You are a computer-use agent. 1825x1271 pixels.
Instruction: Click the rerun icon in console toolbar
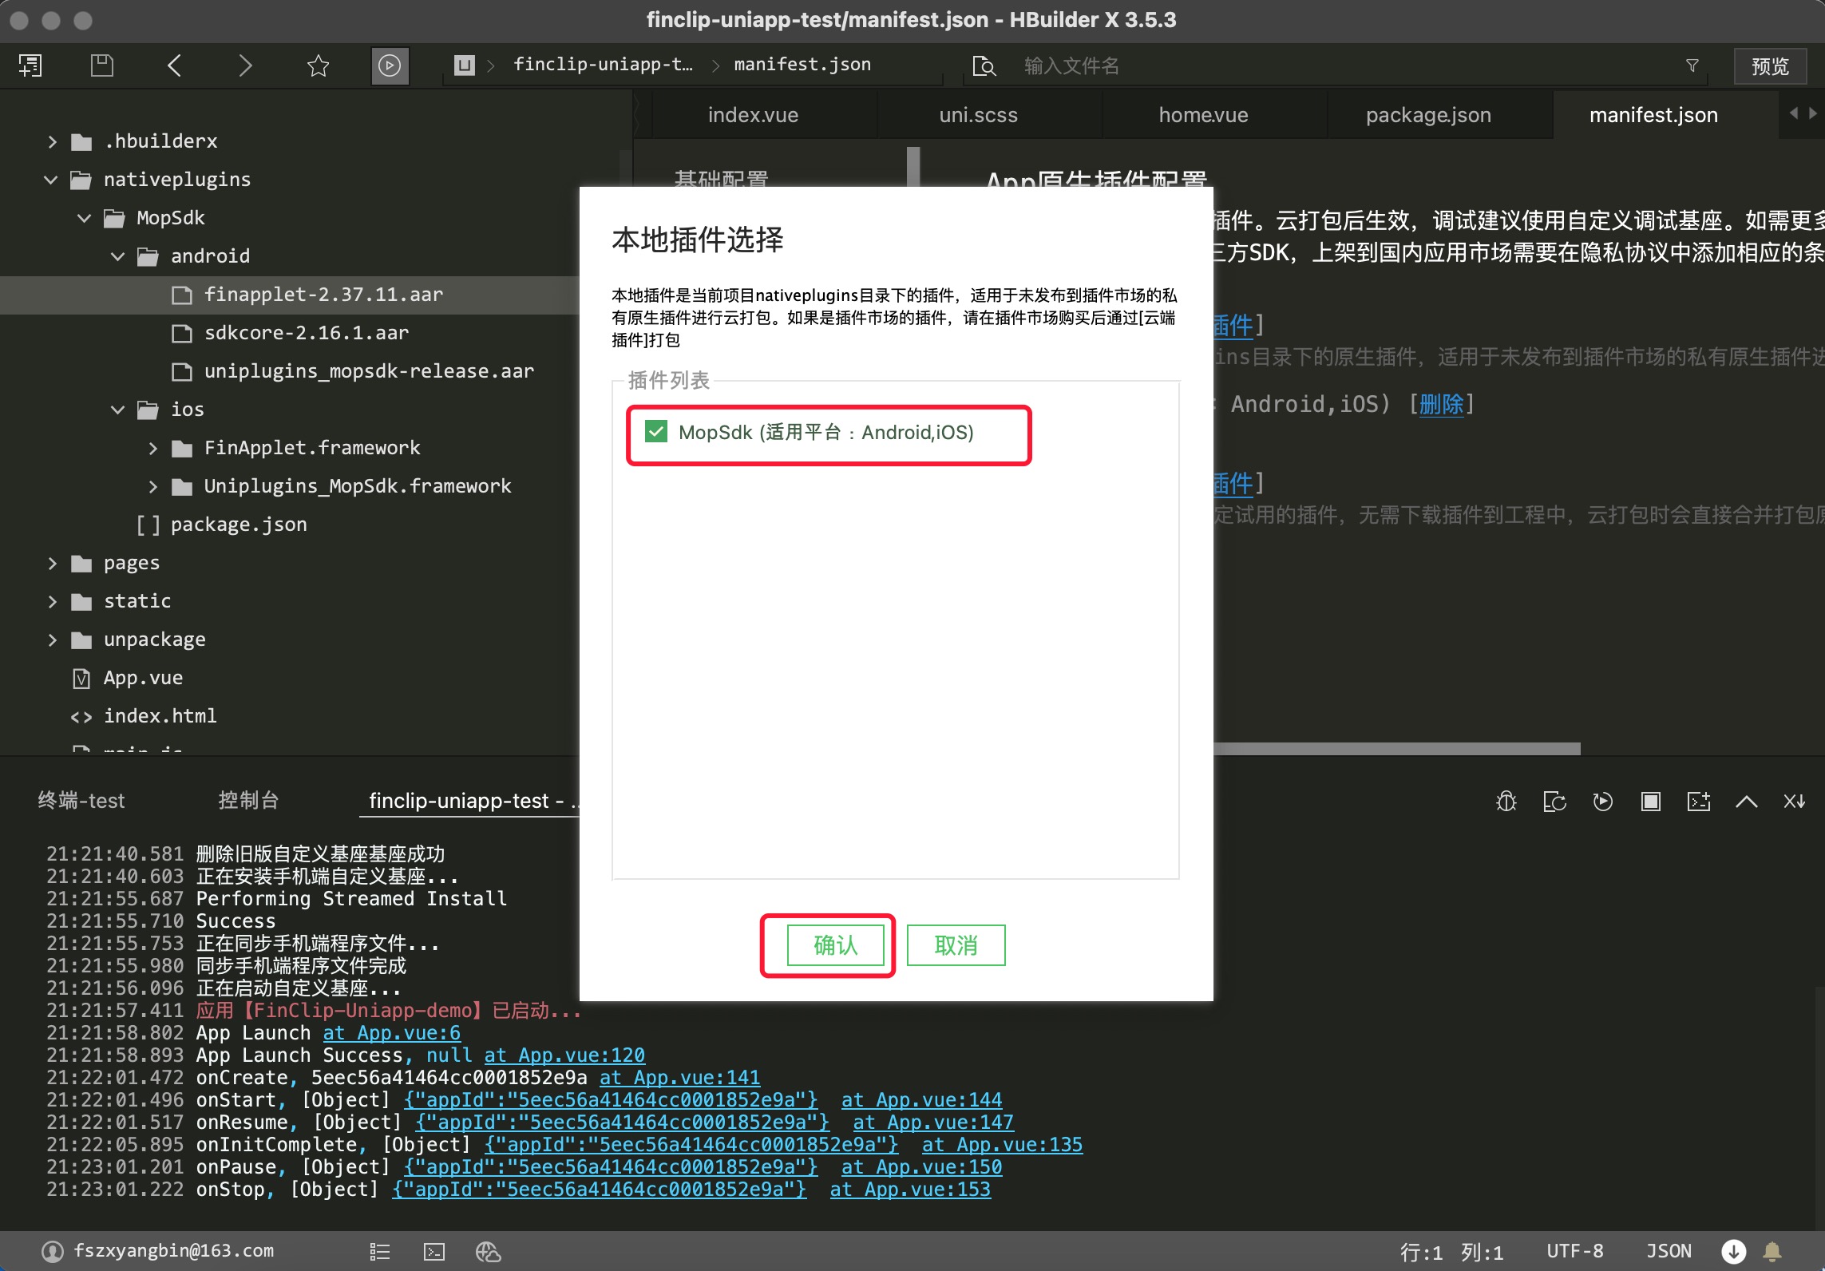point(1554,801)
